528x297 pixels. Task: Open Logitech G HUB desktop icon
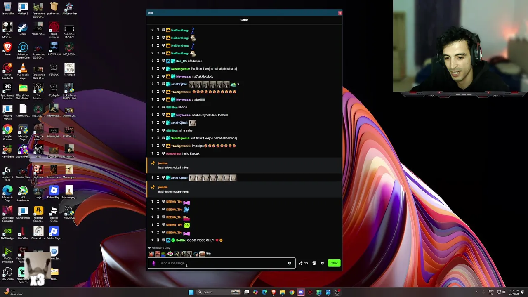pyautogui.click(x=7, y=173)
